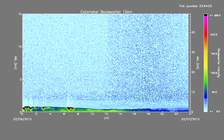Click the 'Plot updated: 23:44:23' timestamp
Viewport: 224px width, 140px height.
point(195,6)
